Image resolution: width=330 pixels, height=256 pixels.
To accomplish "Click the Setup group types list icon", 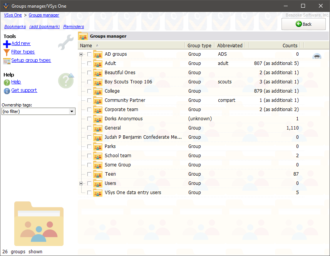I will point(7,61).
